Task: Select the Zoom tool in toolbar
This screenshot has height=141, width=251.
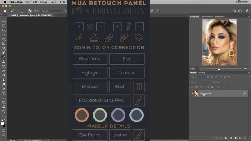Action: point(4,111)
